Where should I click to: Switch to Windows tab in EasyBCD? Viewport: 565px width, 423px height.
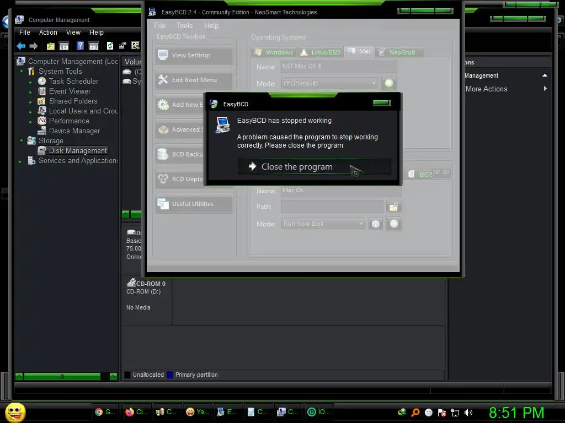point(274,52)
